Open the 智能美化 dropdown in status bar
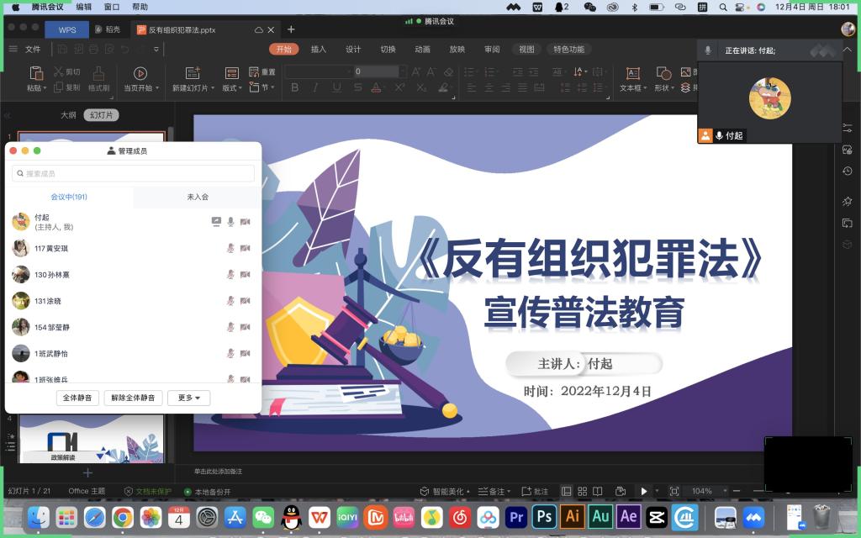The height and width of the screenshot is (538, 861). (x=446, y=492)
